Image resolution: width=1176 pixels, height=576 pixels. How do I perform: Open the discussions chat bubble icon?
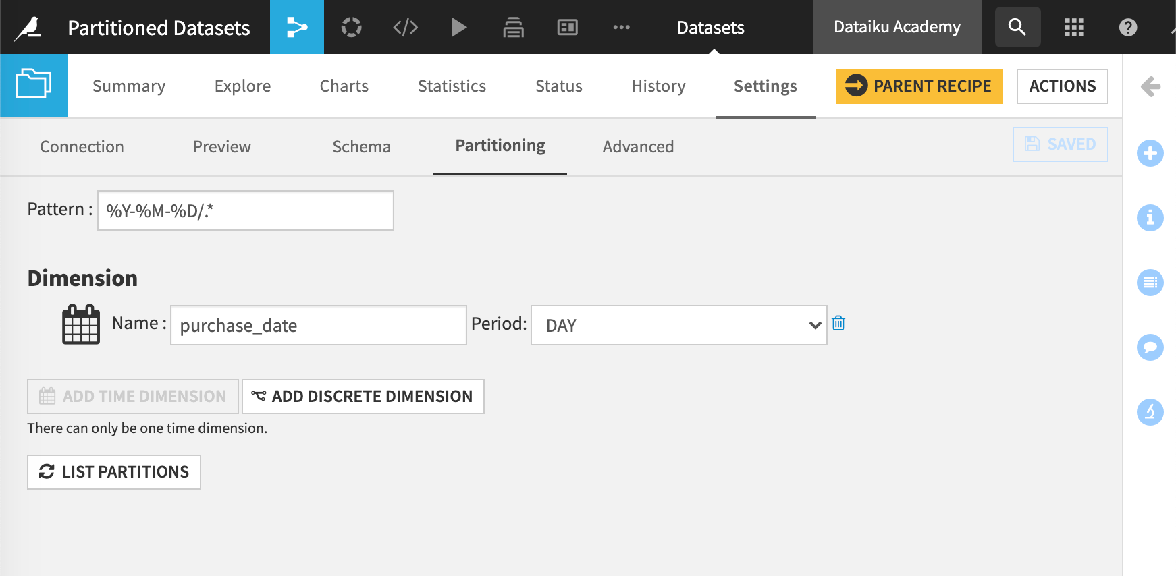tap(1150, 347)
